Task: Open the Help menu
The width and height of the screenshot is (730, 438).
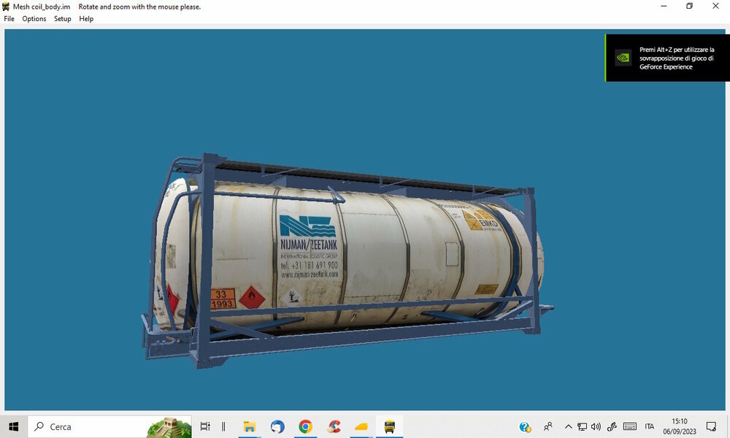Action: (86, 19)
